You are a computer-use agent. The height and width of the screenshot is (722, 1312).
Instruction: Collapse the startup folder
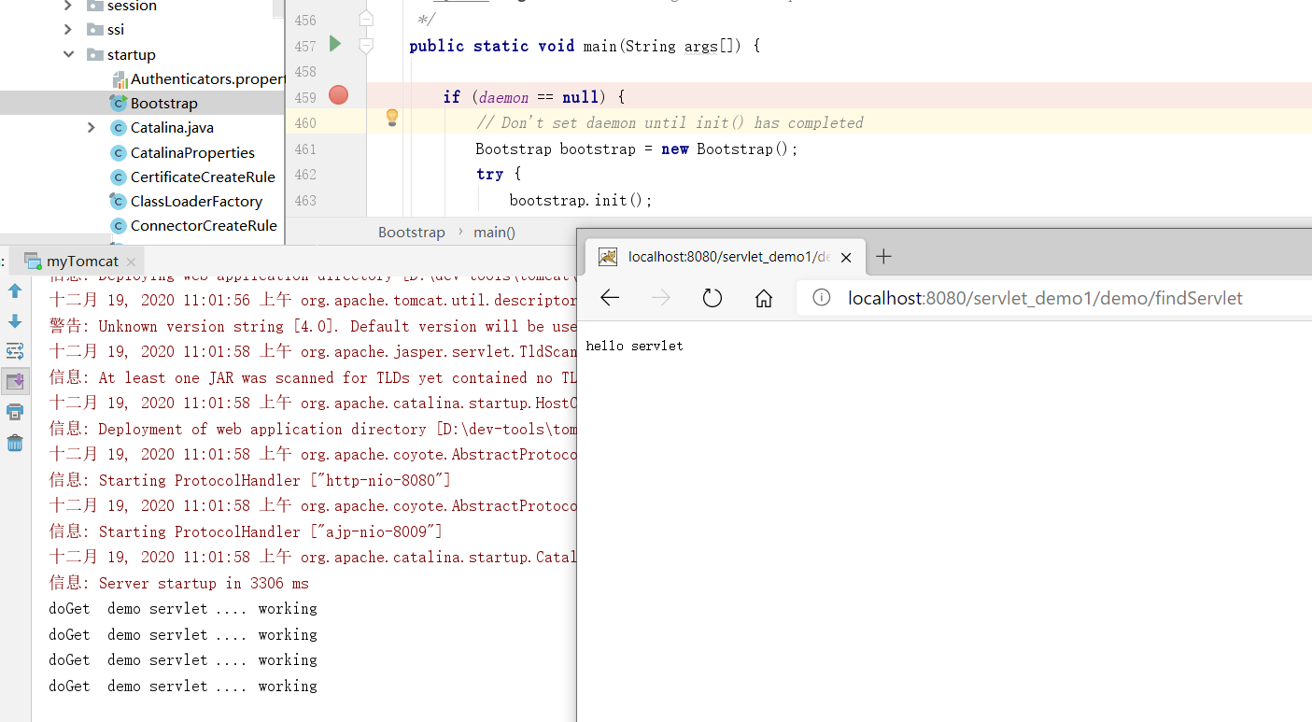[68, 55]
